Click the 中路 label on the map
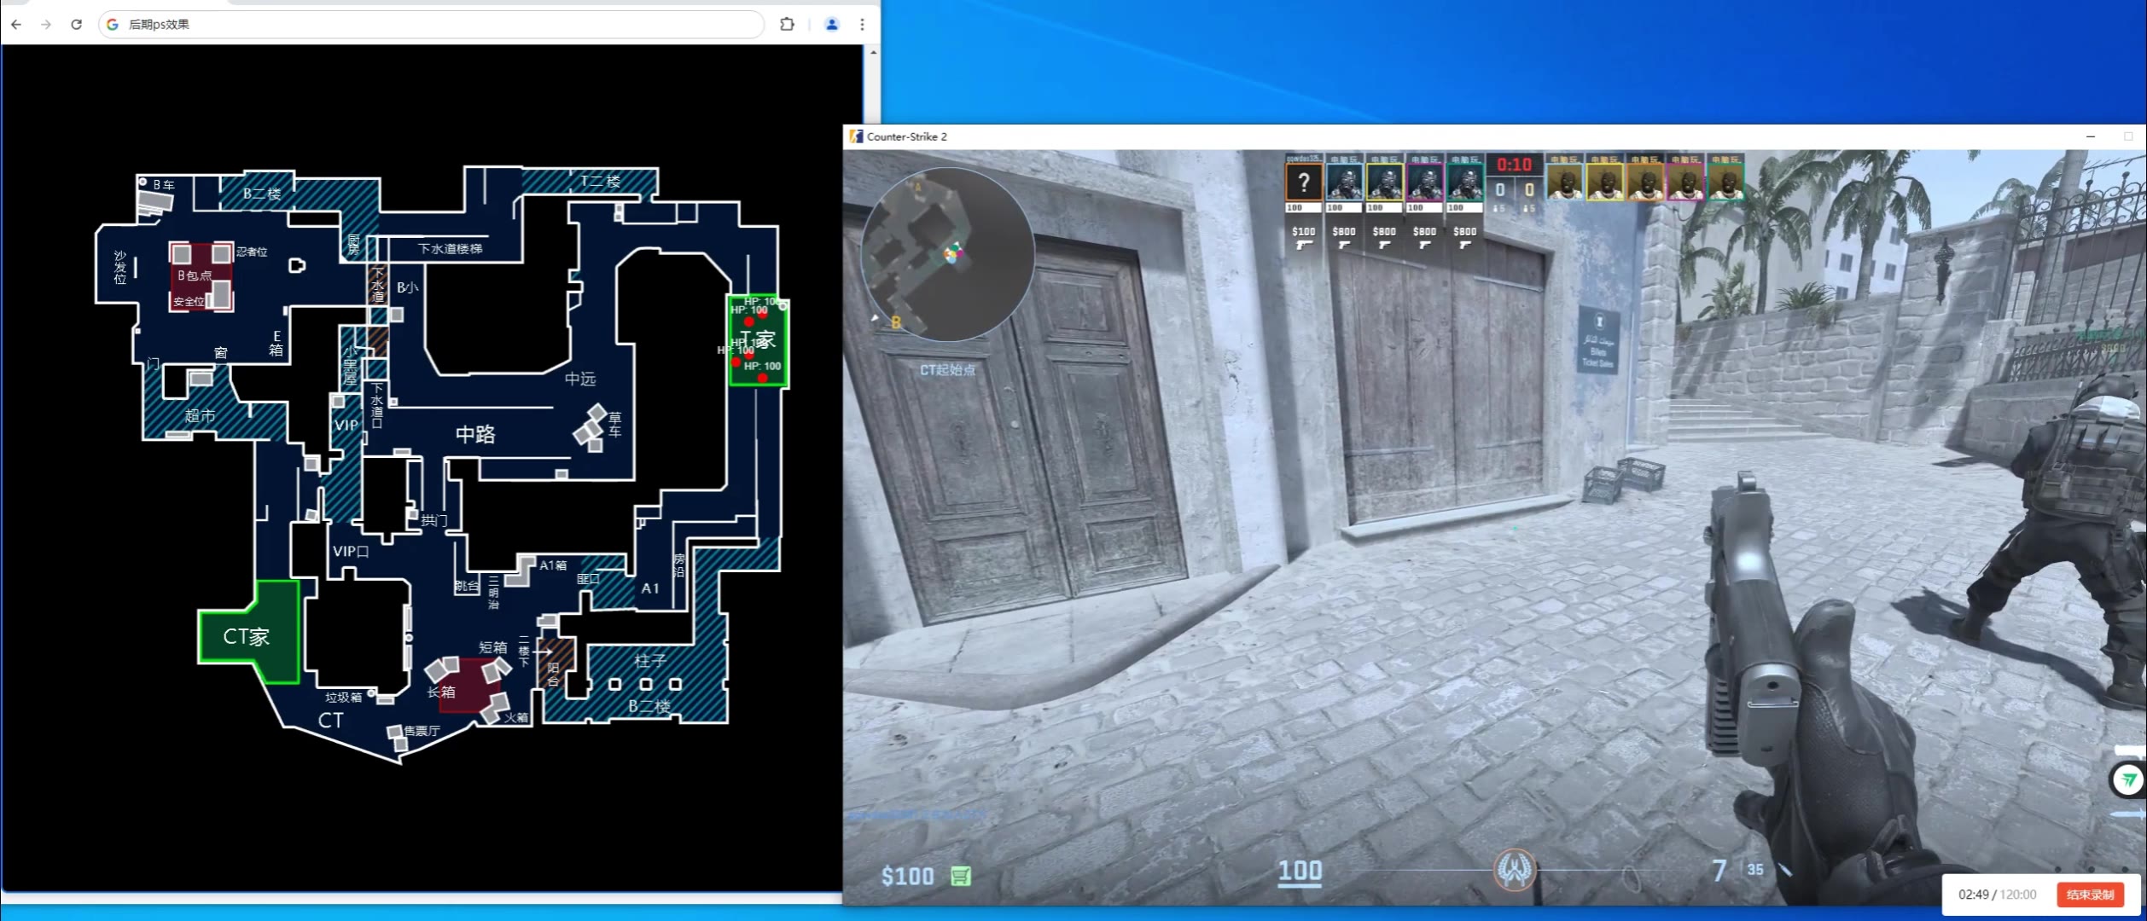2147x921 pixels. 475,435
